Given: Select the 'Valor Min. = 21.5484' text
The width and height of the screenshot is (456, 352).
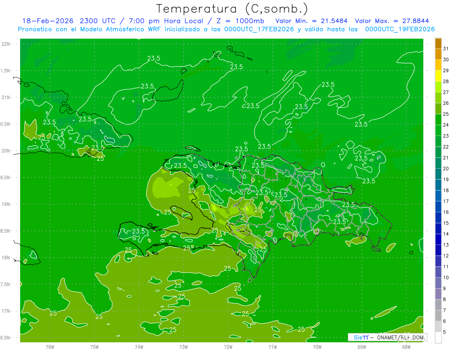Looking at the screenshot, I should coord(311,21).
